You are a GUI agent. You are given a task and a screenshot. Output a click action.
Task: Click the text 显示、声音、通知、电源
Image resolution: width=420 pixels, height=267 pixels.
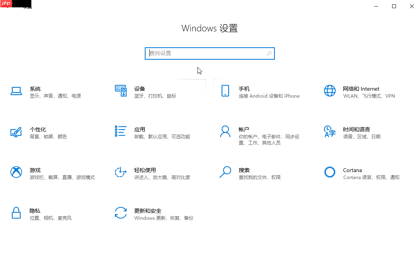[x=55, y=96]
